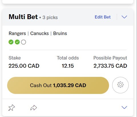This screenshot has height=117, width=137.
Task: Pin this multi bet with pushpin icon
Action: [x=12, y=108]
